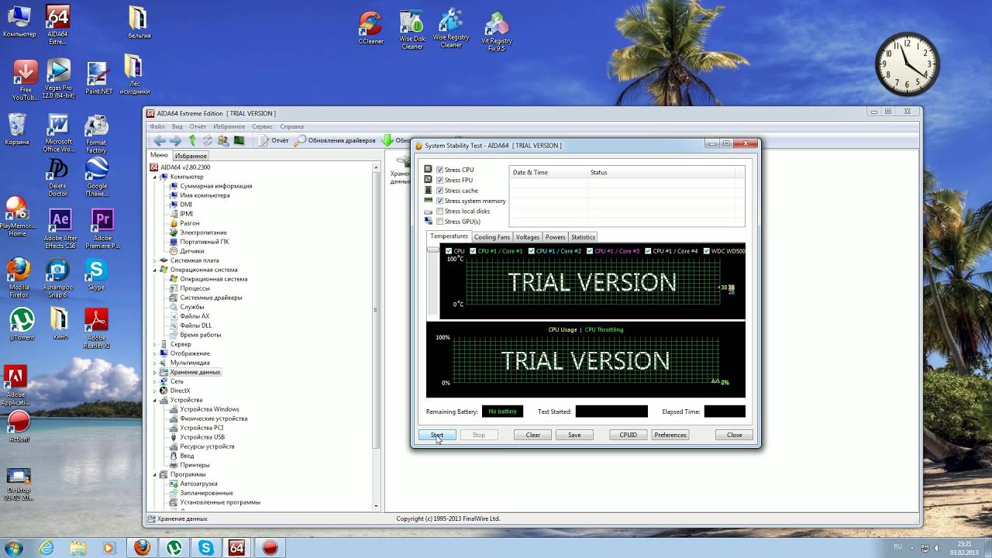Collapse the Устройства tree node

(155, 400)
